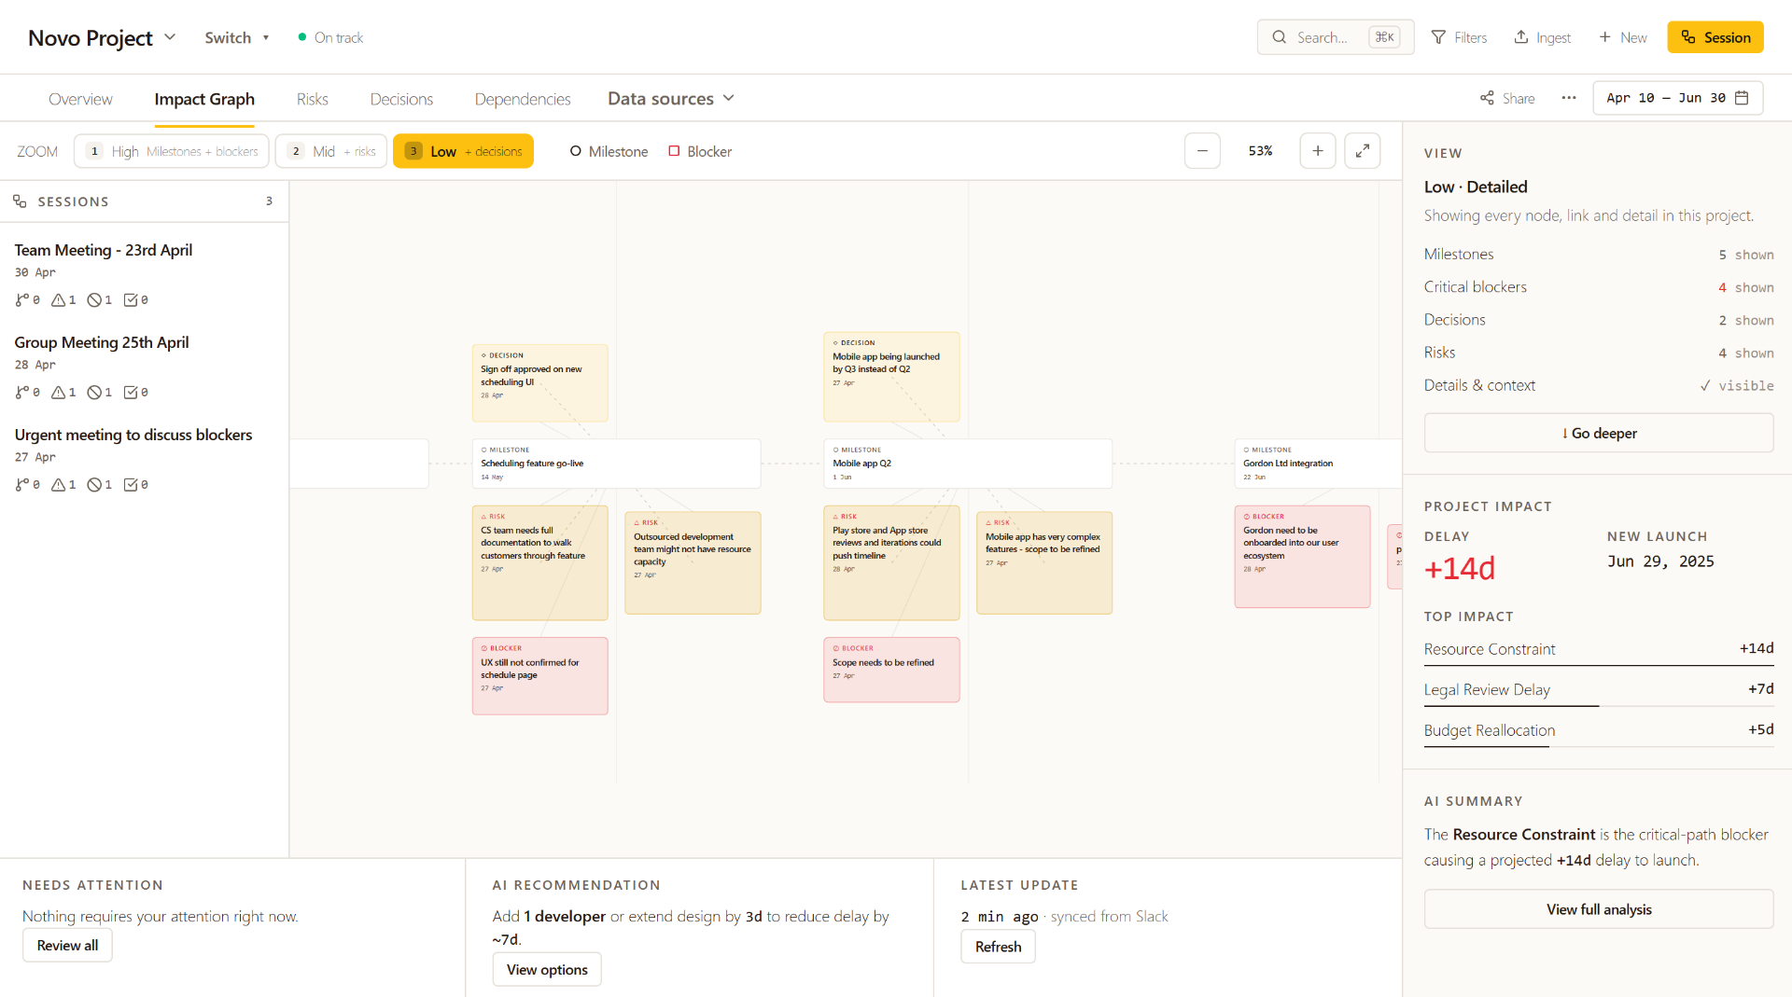This screenshot has width=1792, height=997.
Task: Click the Ingest upload icon
Action: (1521, 37)
